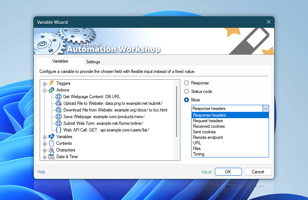Click the Variables node icon

52,137
